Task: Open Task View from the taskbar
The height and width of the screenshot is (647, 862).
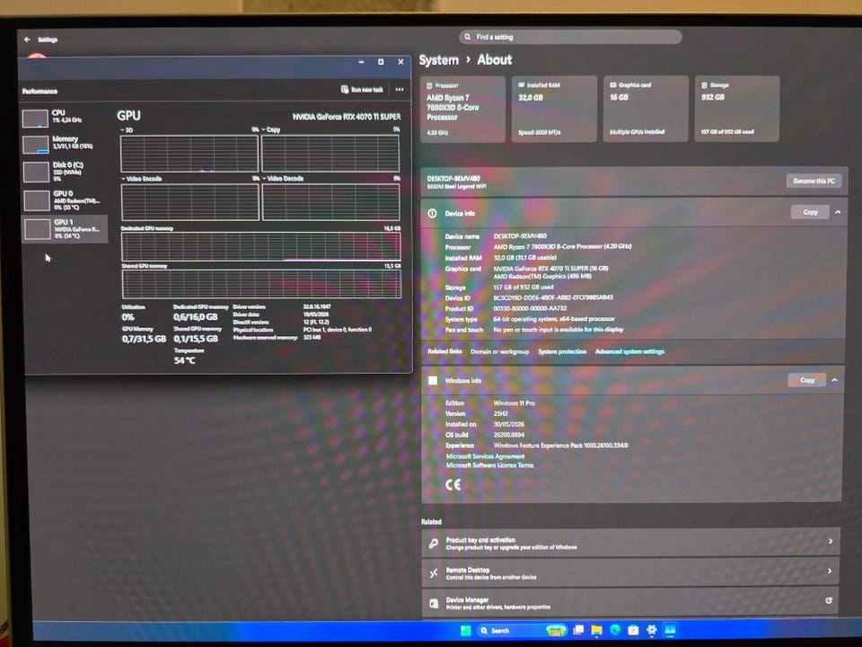Action: (577, 631)
